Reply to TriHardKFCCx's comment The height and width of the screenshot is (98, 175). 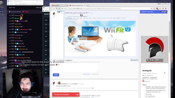(92, 88)
